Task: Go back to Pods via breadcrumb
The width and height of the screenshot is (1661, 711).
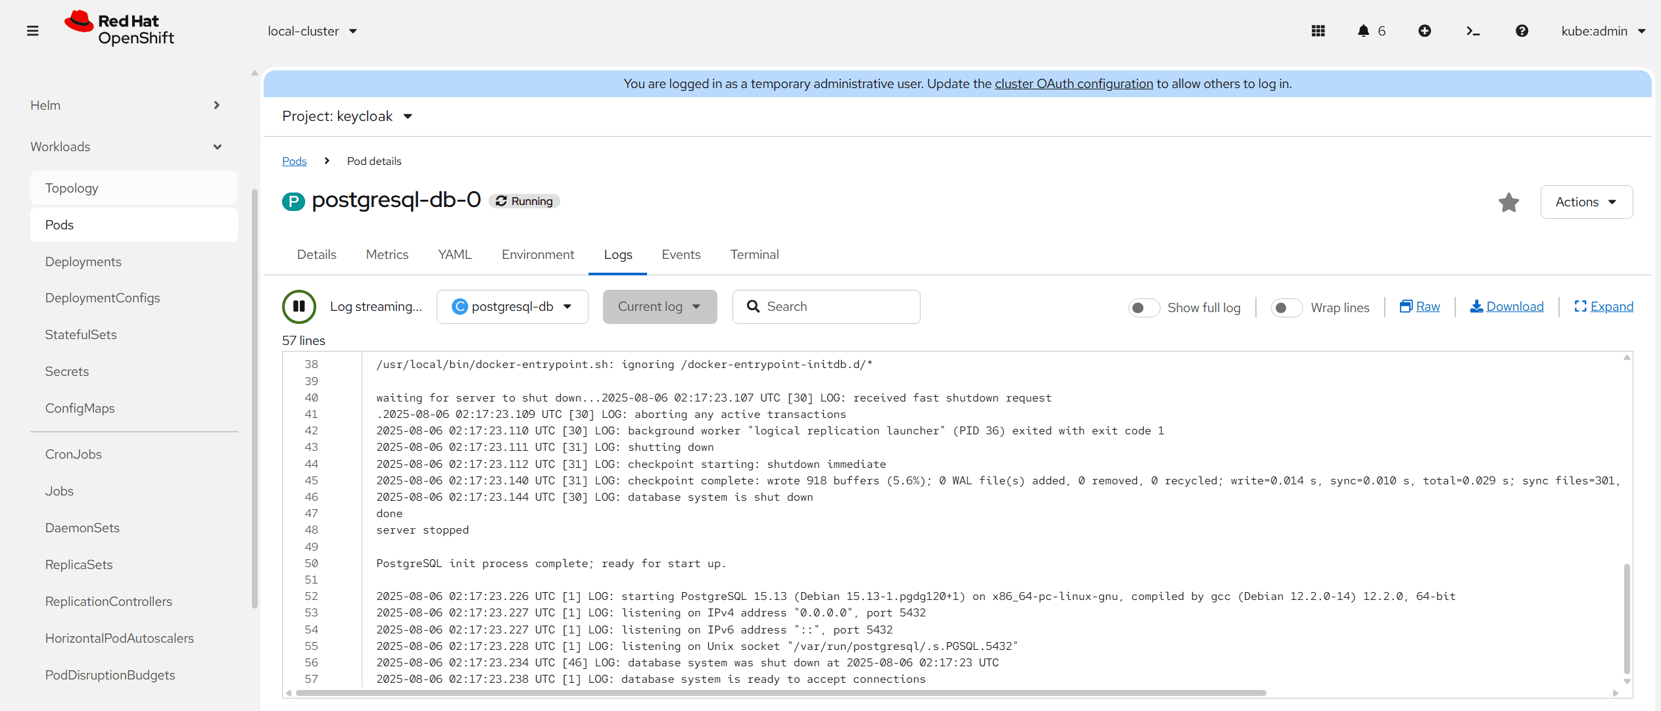Action: [294, 161]
